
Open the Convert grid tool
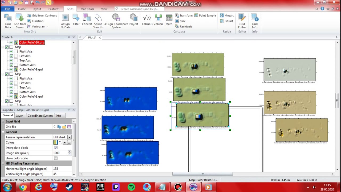pyautogui.click(x=87, y=20)
